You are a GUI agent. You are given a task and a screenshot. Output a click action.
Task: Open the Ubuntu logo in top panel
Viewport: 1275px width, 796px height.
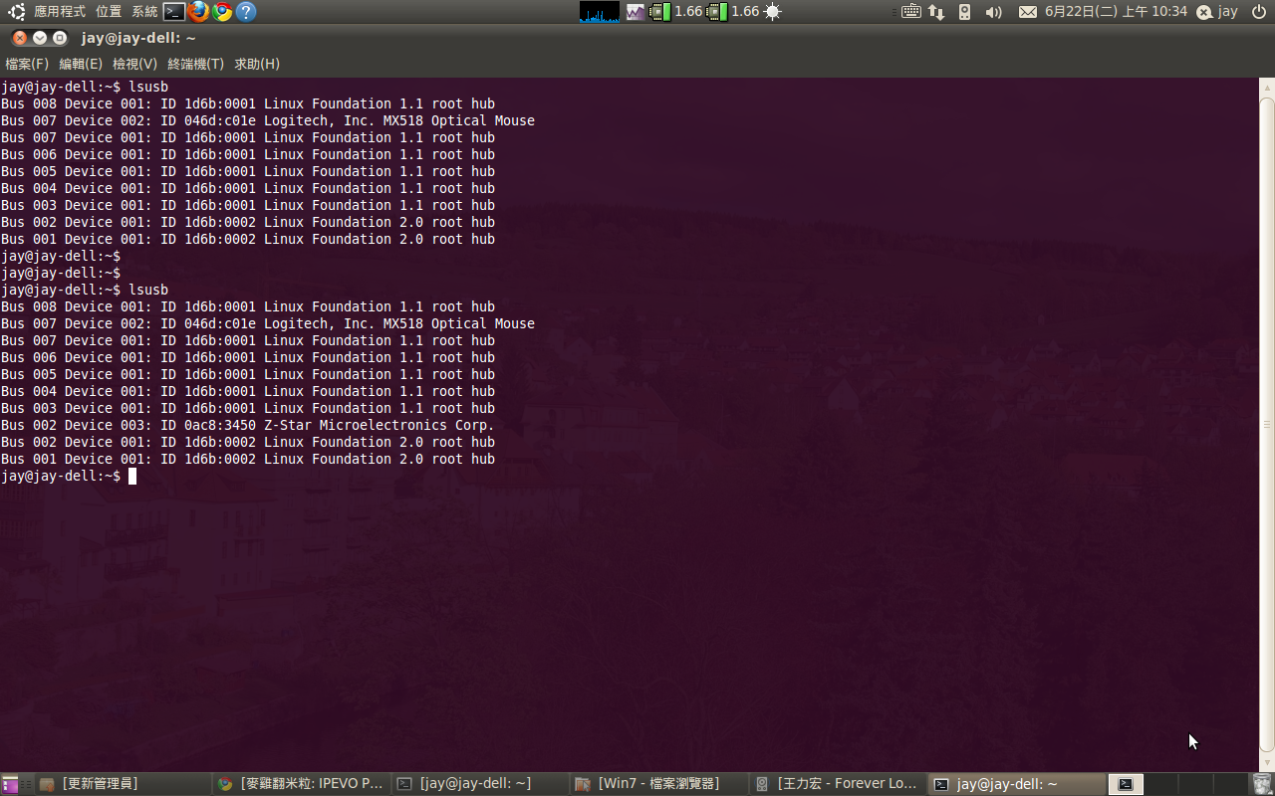click(x=17, y=12)
